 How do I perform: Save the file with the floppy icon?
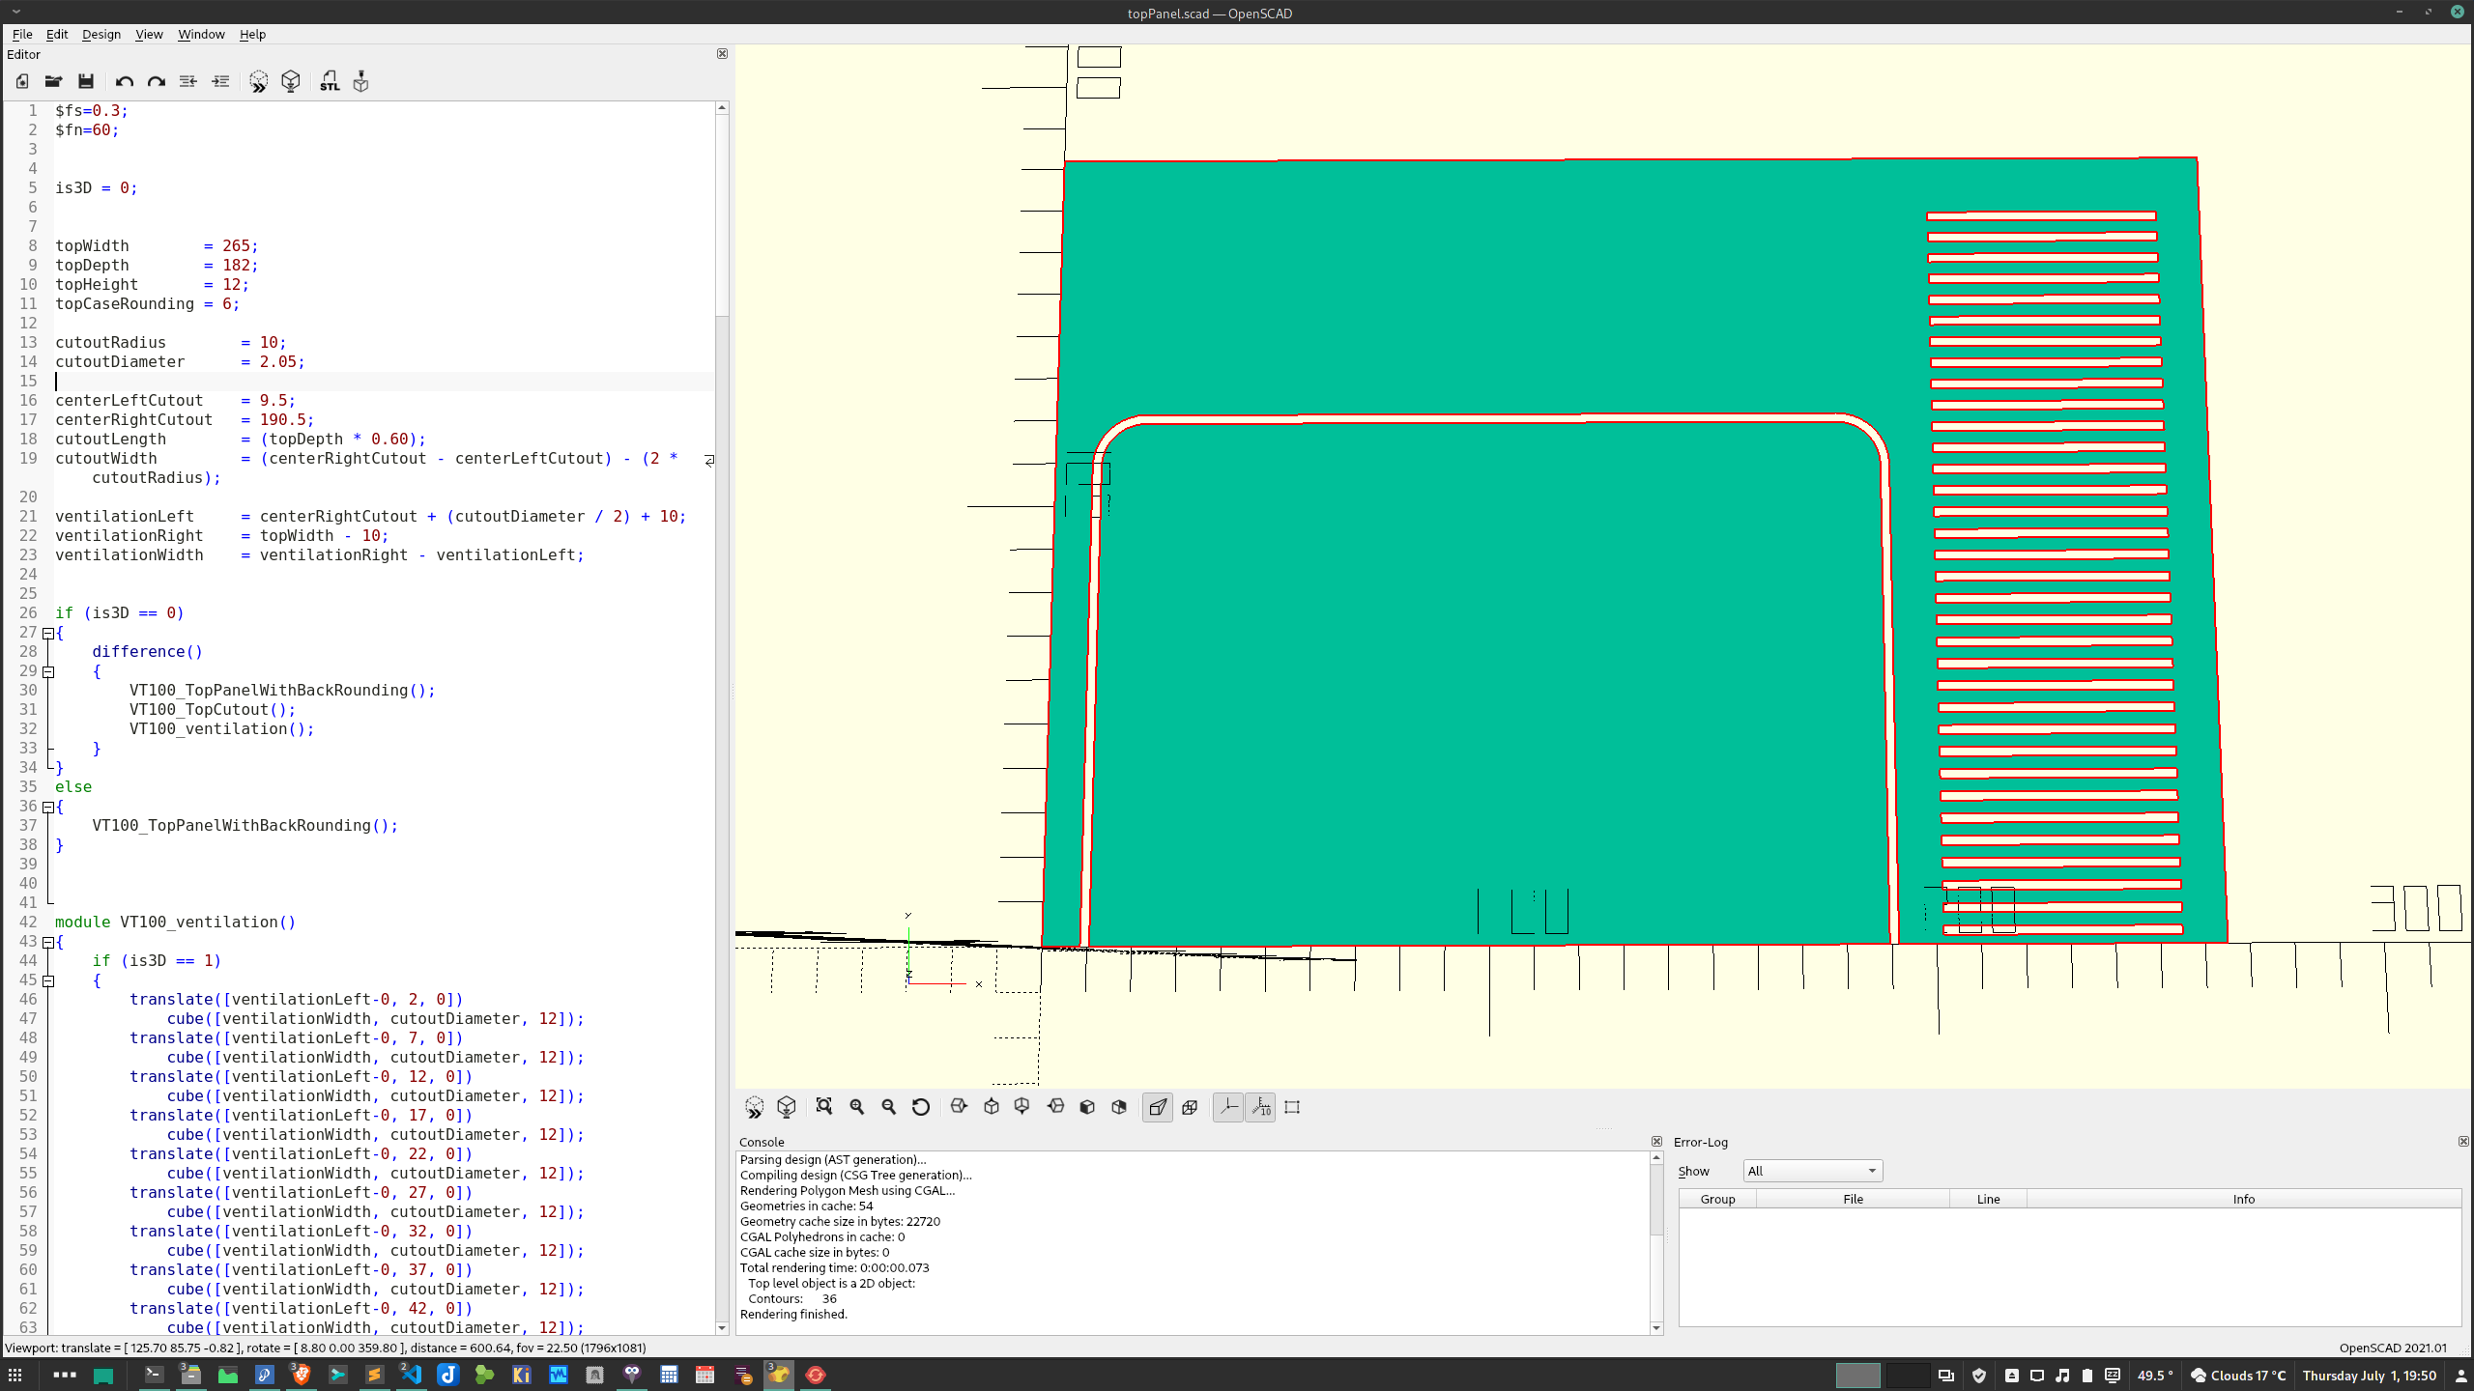tap(86, 82)
